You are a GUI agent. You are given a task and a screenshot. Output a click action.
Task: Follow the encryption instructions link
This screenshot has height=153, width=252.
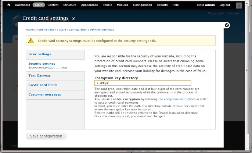coord(180,99)
